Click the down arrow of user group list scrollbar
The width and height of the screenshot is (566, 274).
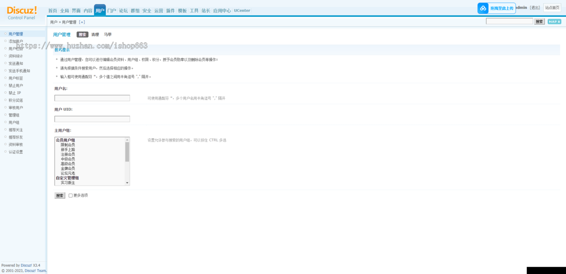(x=127, y=183)
